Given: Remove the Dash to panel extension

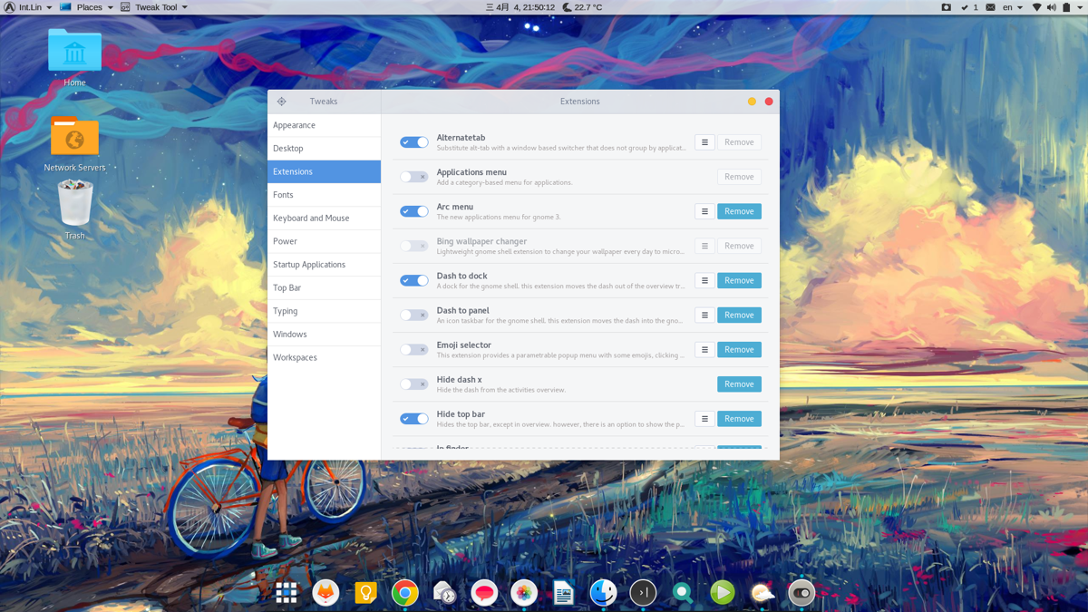Looking at the screenshot, I should [x=739, y=315].
